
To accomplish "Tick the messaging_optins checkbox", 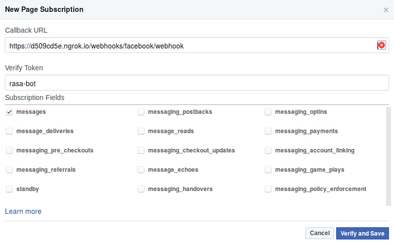I will click(x=268, y=112).
